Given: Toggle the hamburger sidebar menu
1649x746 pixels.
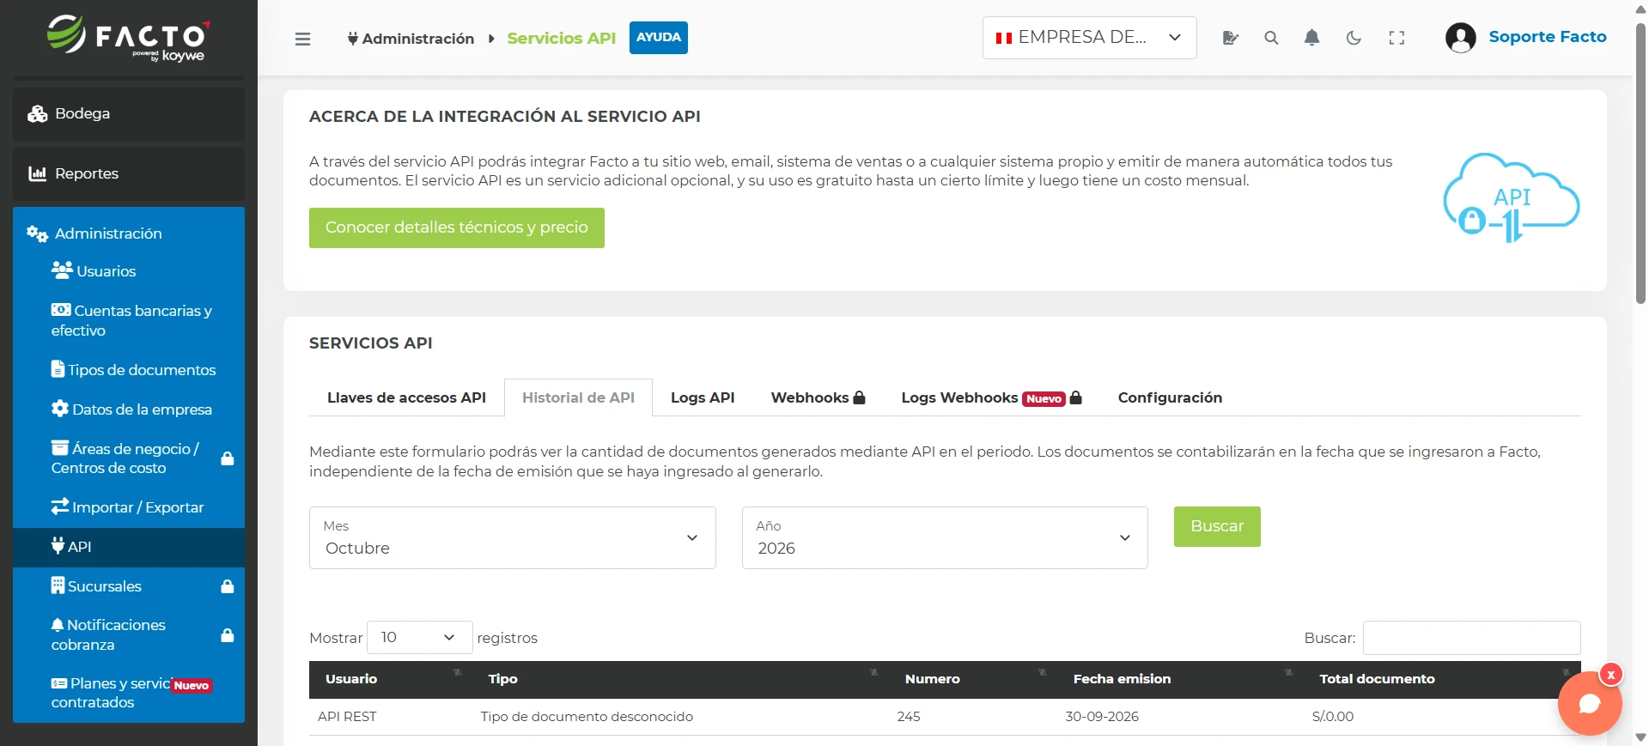Looking at the screenshot, I should 302,39.
